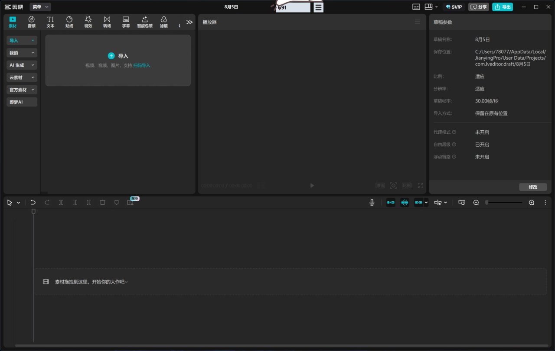Click the split clip icon
Viewport: 555px width, 351px height.
pos(61,202)
